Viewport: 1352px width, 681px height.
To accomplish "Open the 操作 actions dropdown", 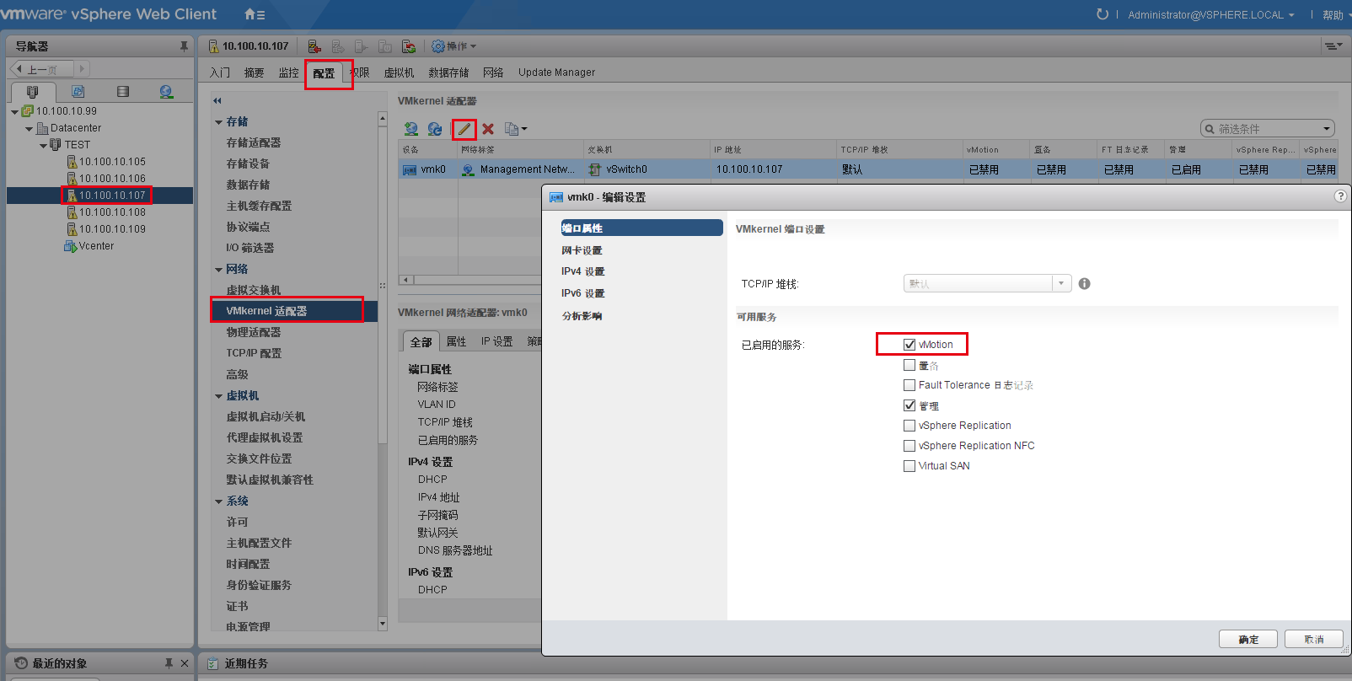I will (454, 46).
